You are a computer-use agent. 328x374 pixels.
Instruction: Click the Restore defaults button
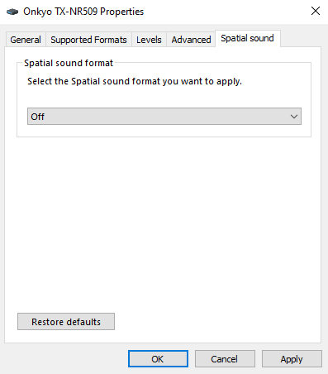point(66,322)
